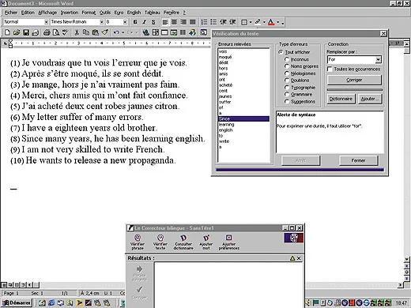Select the Typographie error type

[287, 87]
